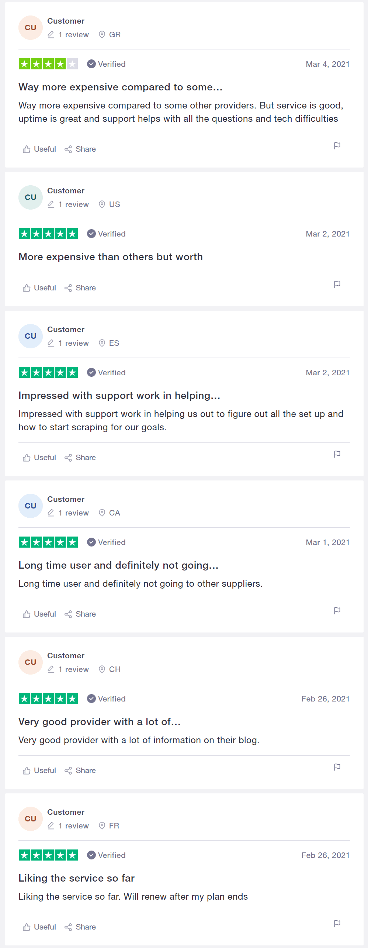Open the 'Liking the service so far' title
Image resolution: width=368 pixels, height=948 pixels.
tap(76, 878)
